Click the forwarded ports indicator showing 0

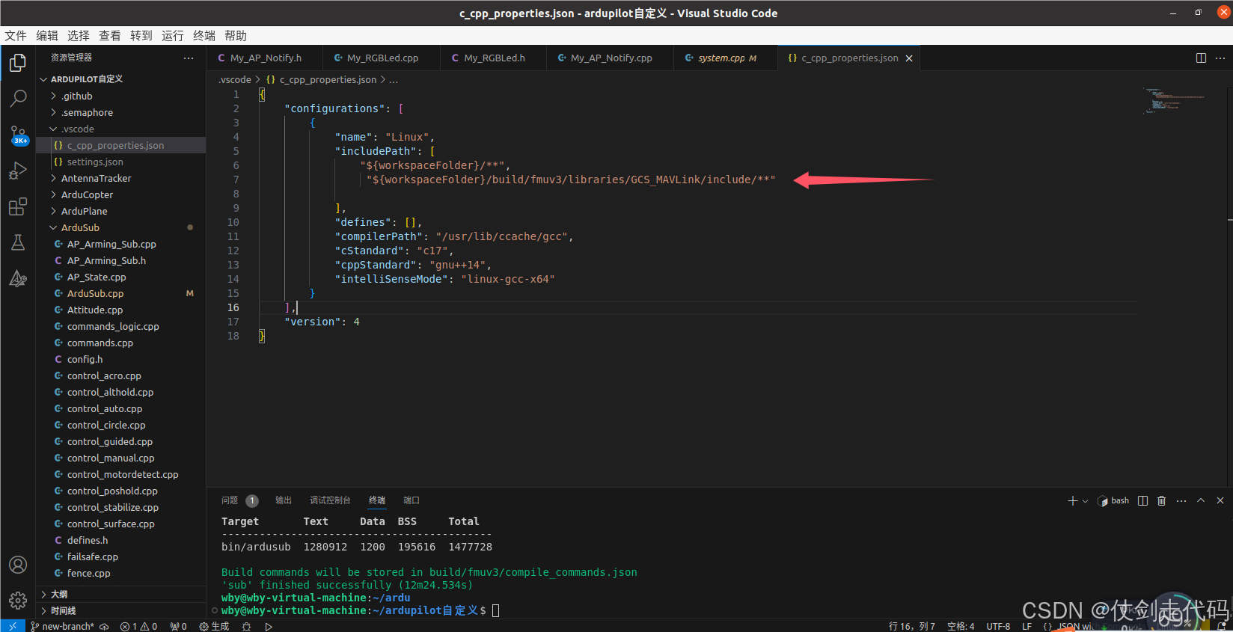[x=178, y=626]
